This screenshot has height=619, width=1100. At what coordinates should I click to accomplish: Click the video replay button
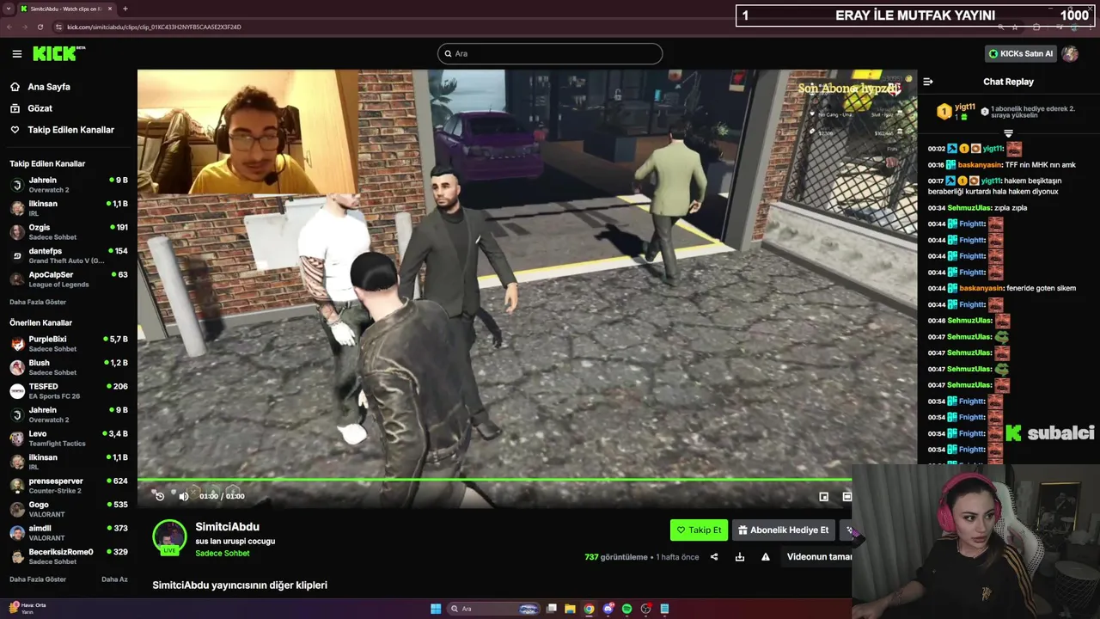(x=159, y=496)
